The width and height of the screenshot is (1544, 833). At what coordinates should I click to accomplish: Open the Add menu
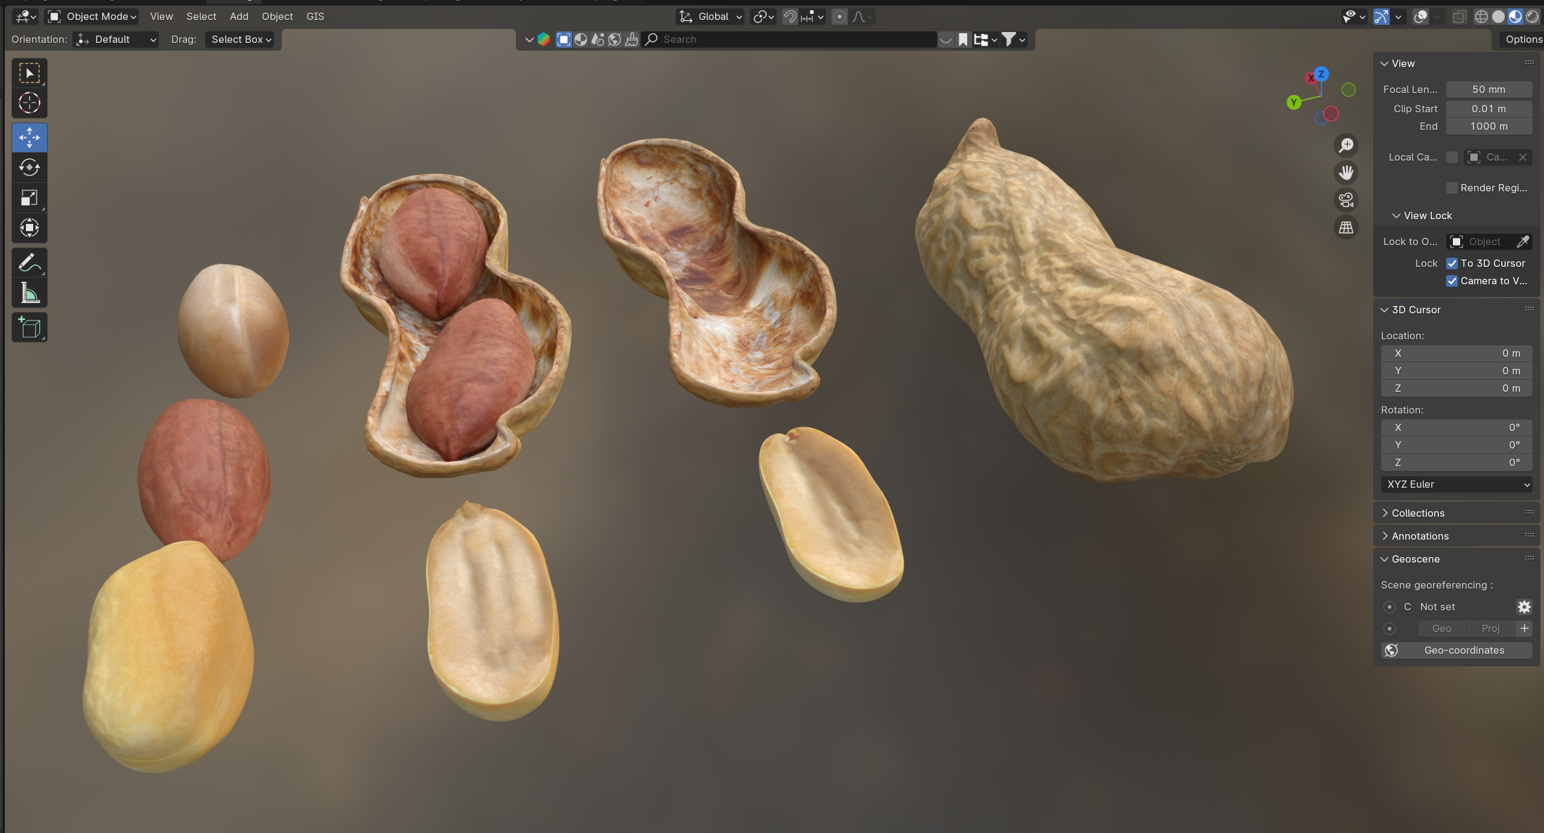[x=239, y=16]
